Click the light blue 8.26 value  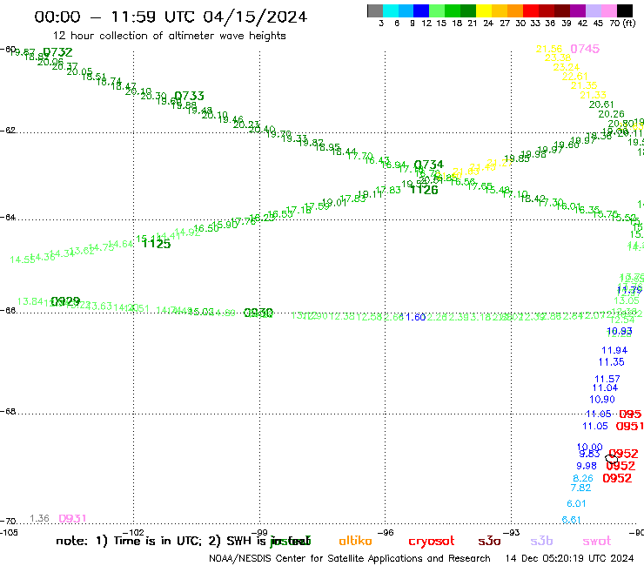583,478
